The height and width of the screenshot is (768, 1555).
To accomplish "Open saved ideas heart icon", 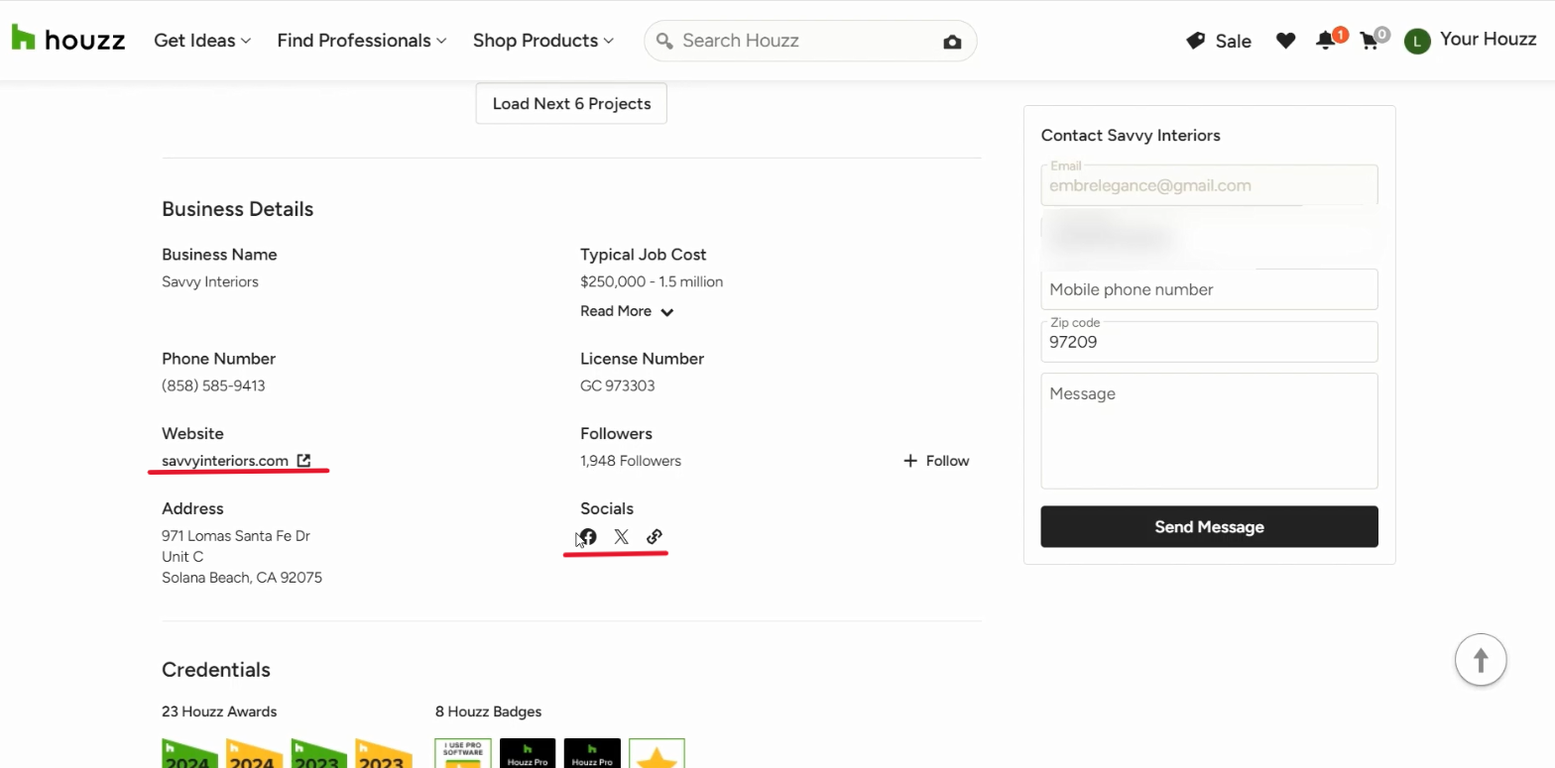I will point(1285,41).
